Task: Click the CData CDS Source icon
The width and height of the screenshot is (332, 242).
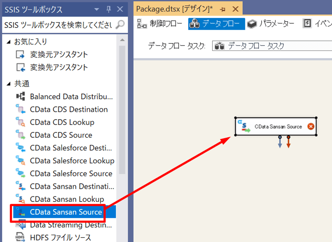Action: click(x=21, y=135)
